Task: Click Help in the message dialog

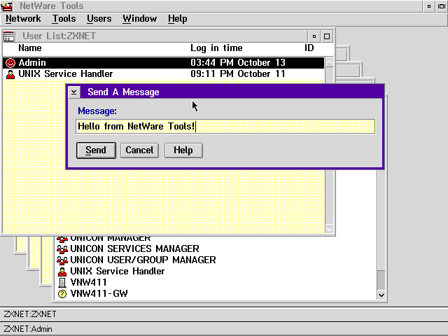Action: click(183, 150)
